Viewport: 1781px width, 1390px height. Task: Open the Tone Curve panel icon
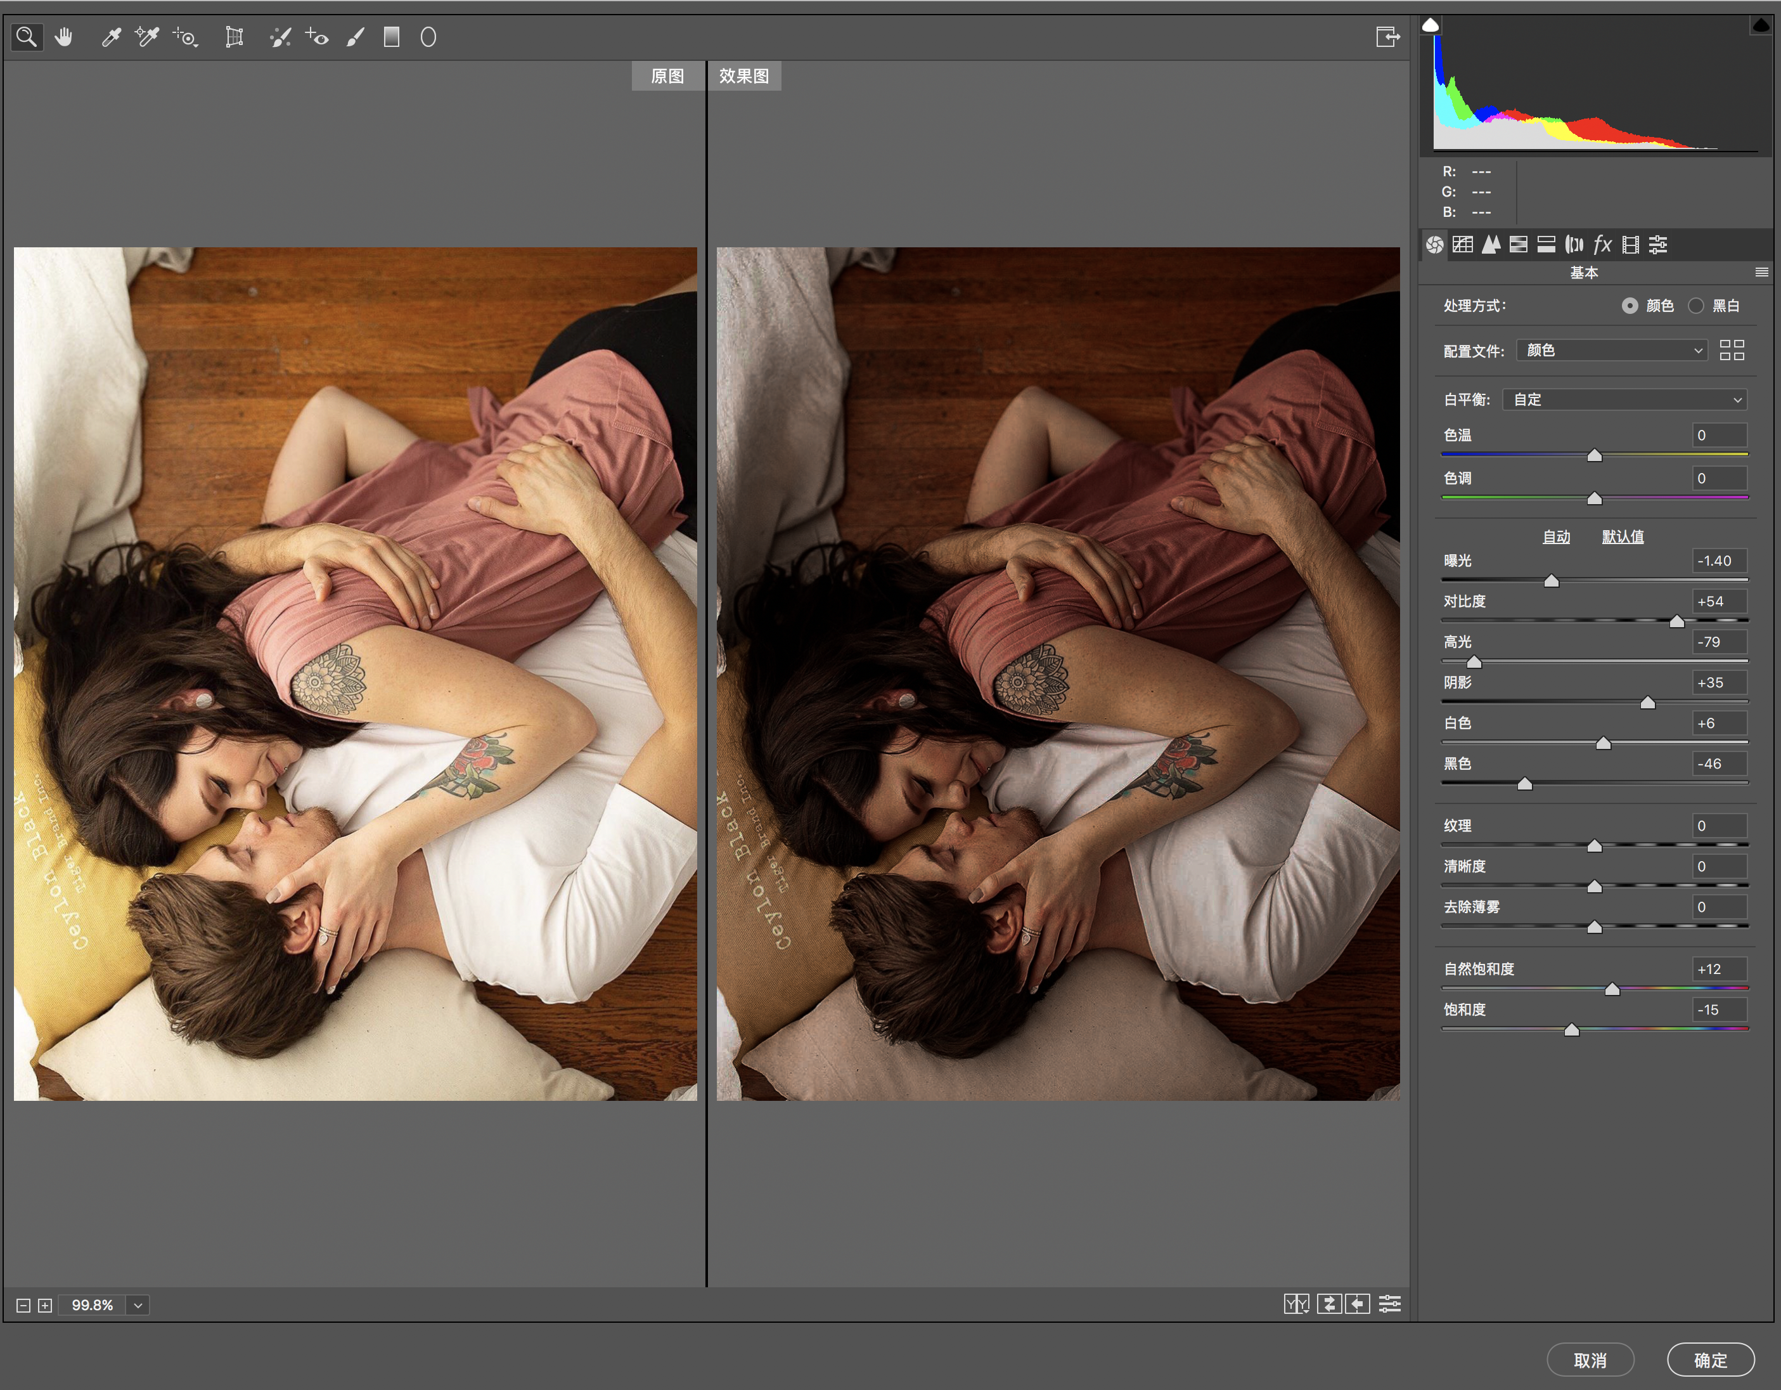pyautogui.click(x=1462, y=245)
